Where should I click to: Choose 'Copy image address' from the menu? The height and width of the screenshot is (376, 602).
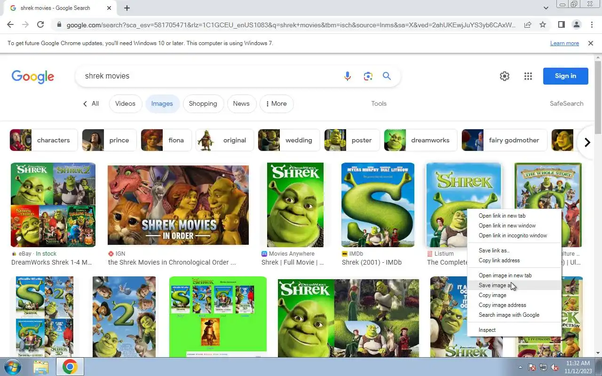515,305
